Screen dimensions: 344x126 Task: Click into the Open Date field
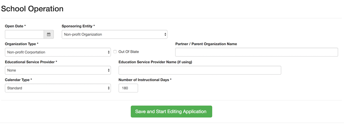pyautogui.click(x=25, y=34)
